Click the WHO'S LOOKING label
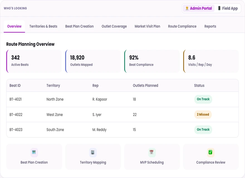 coord(15,8)
